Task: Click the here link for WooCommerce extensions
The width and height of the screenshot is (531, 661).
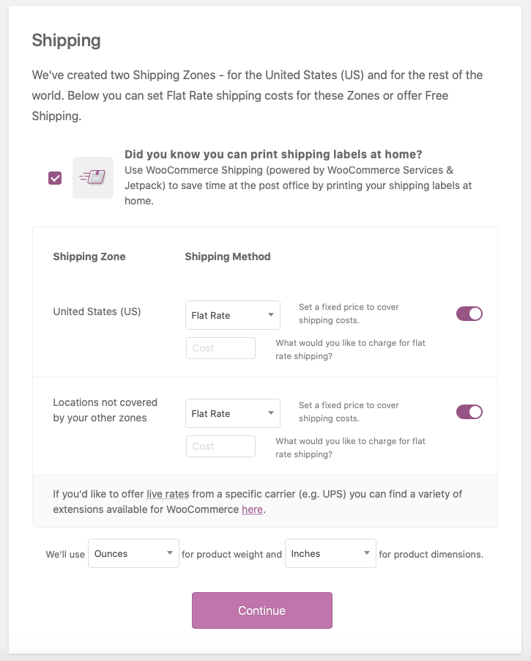Action: point(252,509)
